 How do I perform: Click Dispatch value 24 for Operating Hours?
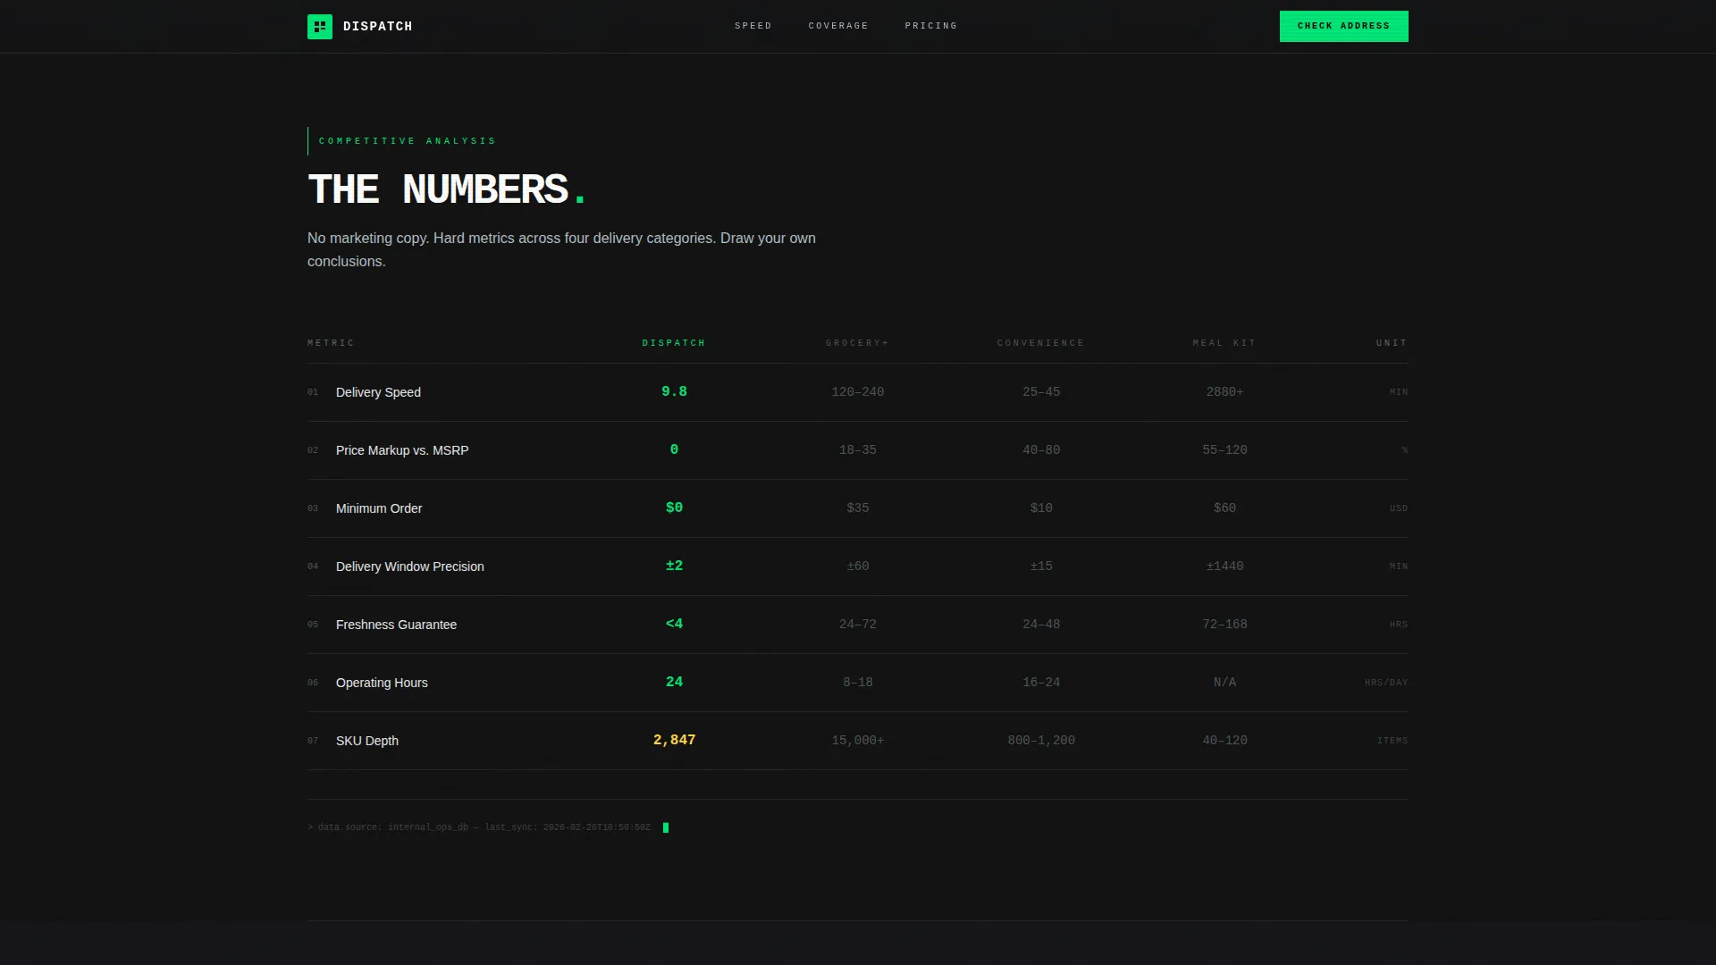click(x=674, y=682)
